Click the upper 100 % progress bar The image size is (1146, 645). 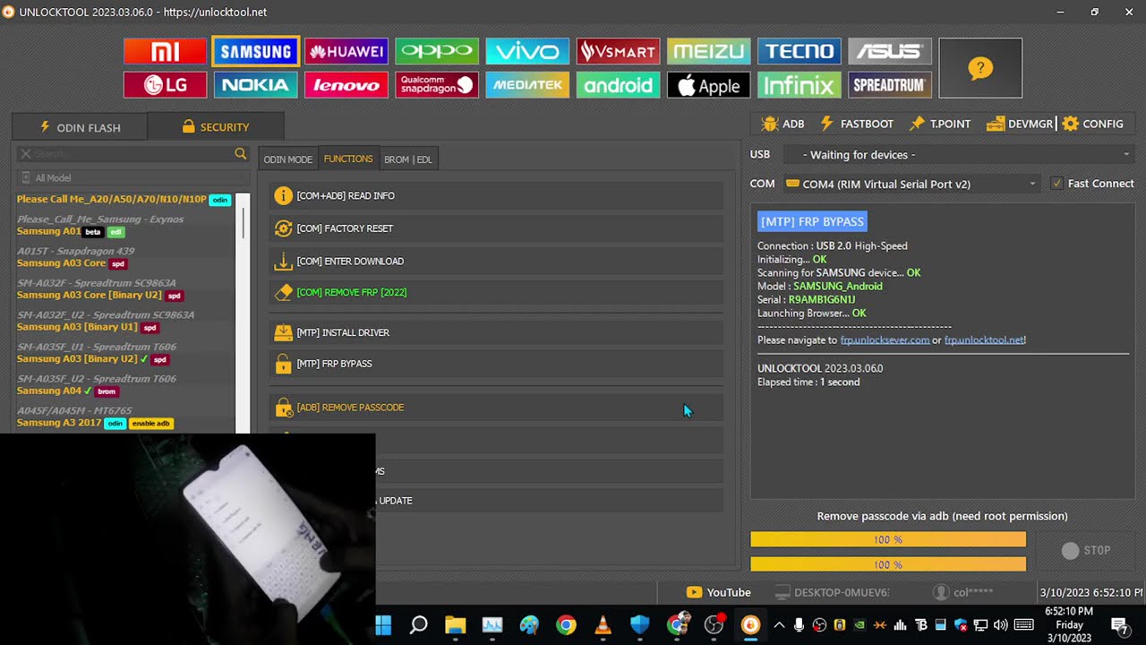[x=888, y=539]
